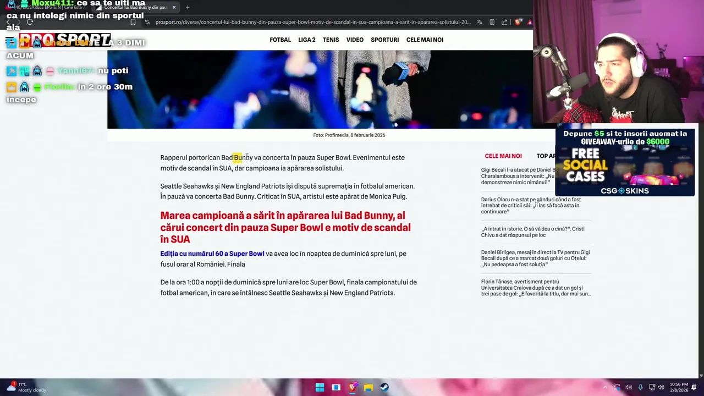
Task: Open the notifications bell icon
Action: tap(694, 387)
